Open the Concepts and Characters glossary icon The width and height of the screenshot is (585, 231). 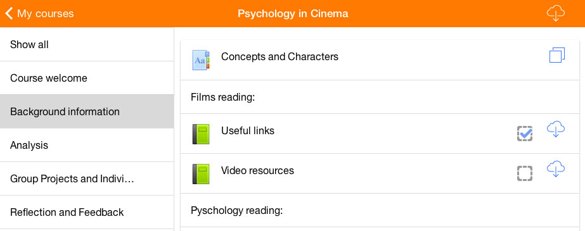[201, 60]
